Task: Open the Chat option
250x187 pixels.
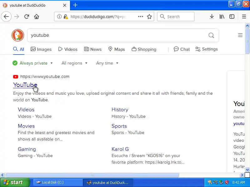Action: [182, 49]
